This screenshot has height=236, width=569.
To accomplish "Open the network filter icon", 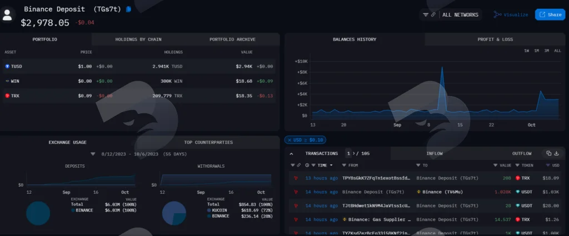I will pos(426,15).
